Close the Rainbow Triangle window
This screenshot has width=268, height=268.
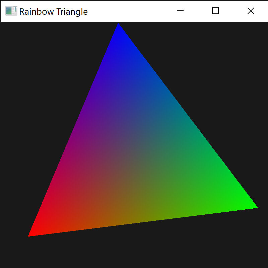tap(251, 11)
